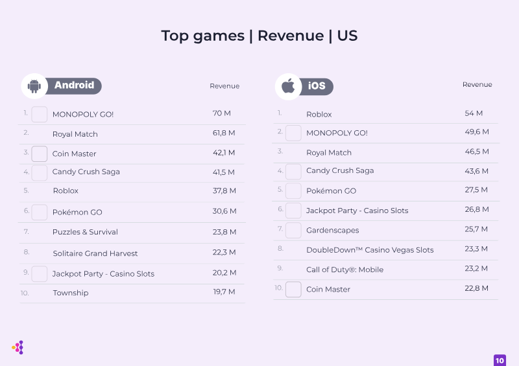Click the Jackpot Party icon placeholder under iOS
This screenshot has height=366, width=519.
coord(293,211)
